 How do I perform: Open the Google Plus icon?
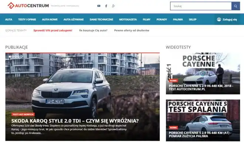[x=113, y=6]
